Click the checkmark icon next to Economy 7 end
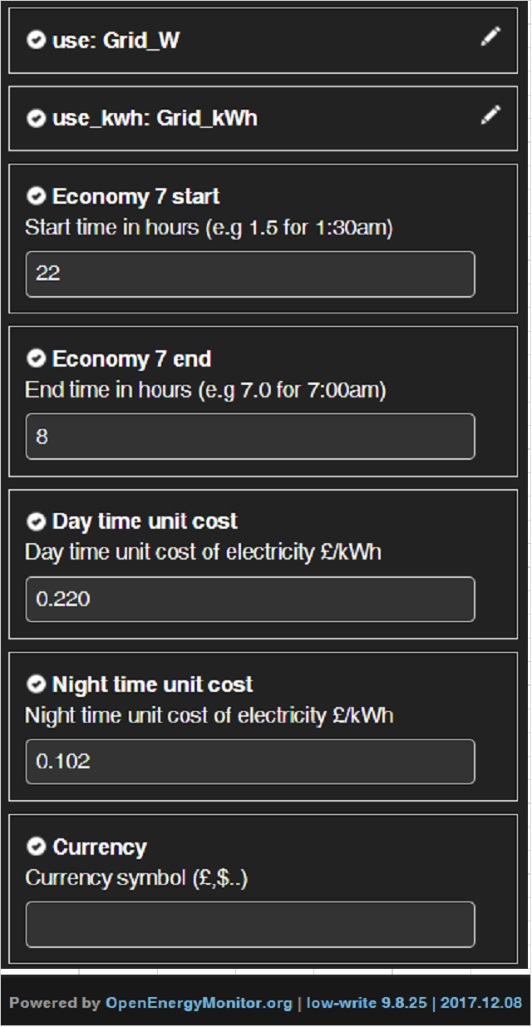 coord(36,358)
